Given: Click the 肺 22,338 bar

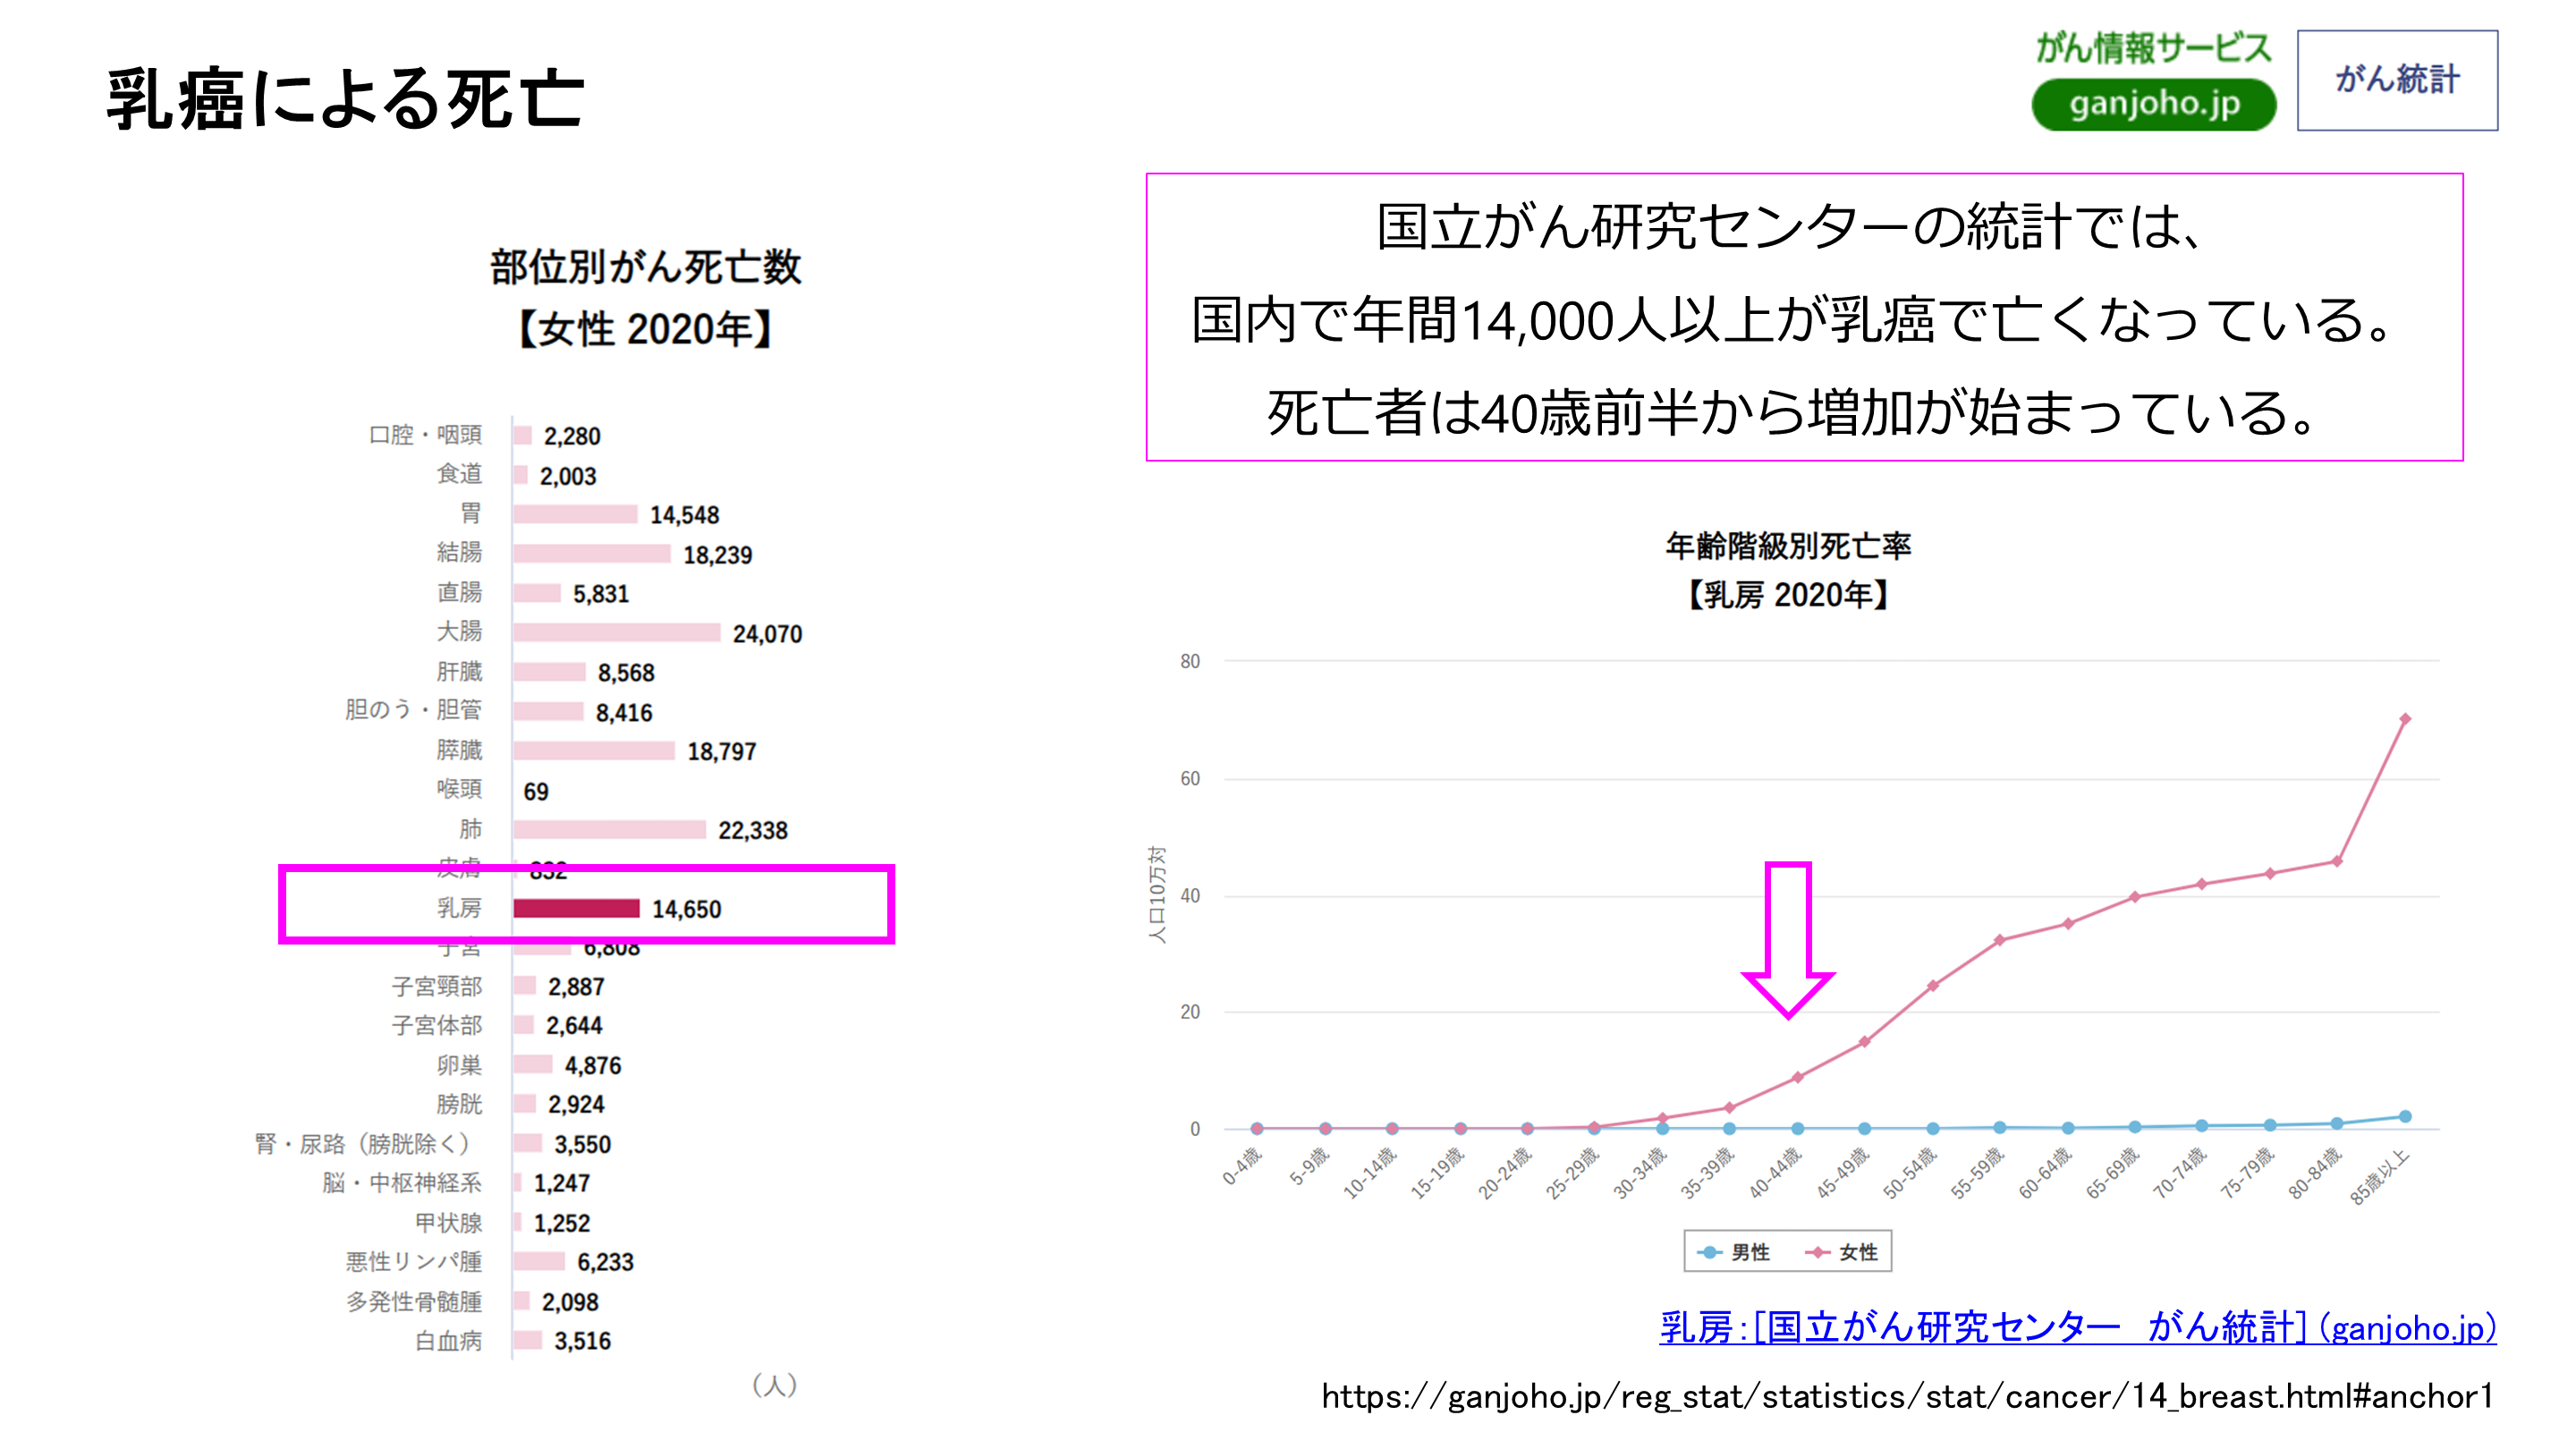Looking at the screenshot, I should pos(609,829).
